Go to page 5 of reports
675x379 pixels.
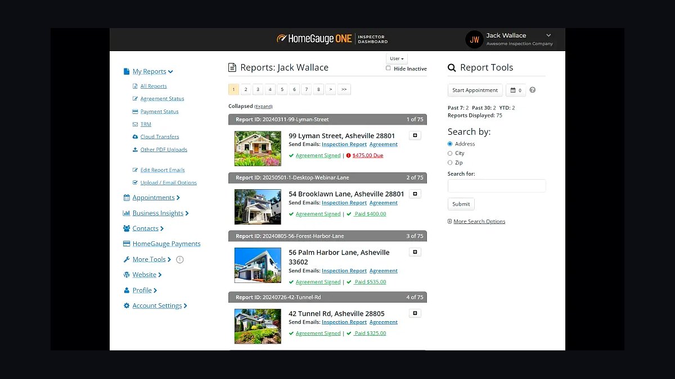[282, 89]
